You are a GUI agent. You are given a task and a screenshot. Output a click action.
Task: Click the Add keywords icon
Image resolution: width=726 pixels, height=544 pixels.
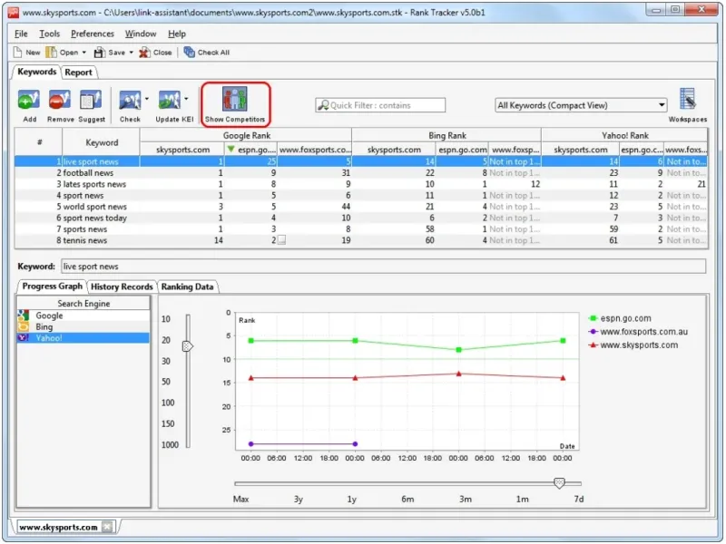tap(29, 102)
